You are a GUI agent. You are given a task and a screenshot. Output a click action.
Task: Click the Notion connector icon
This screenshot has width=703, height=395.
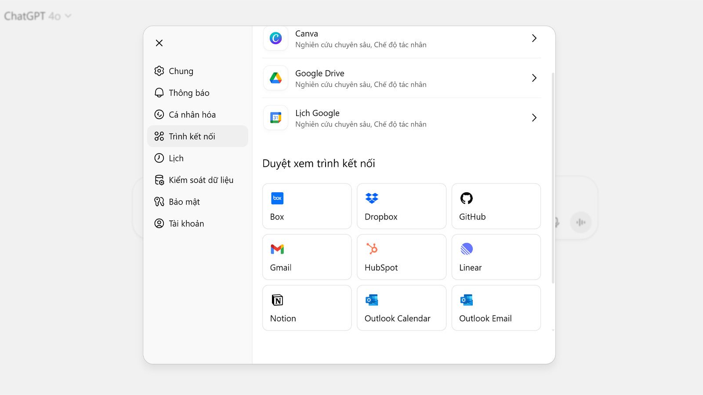tap(277, 300)
